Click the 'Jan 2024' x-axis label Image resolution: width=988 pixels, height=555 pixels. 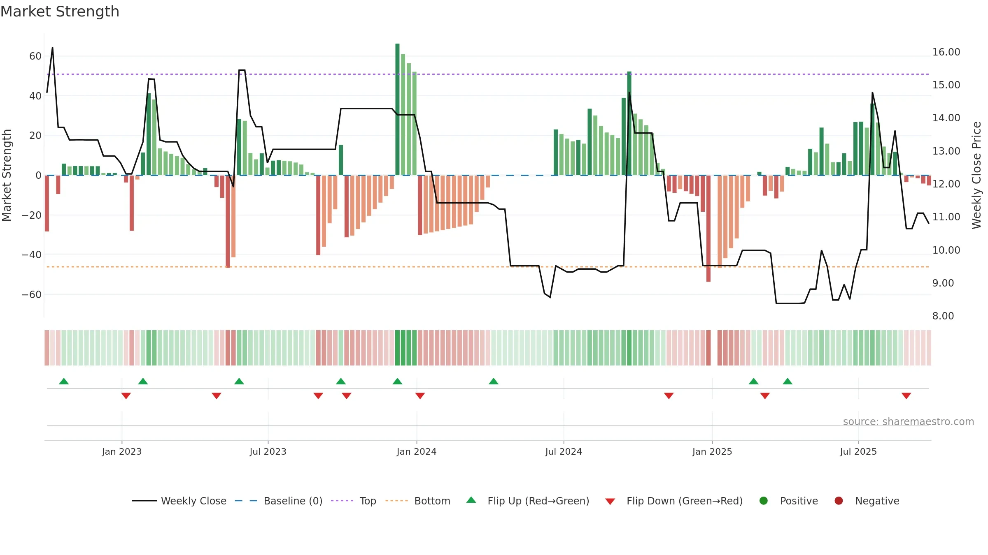click(x=417, y=451)
